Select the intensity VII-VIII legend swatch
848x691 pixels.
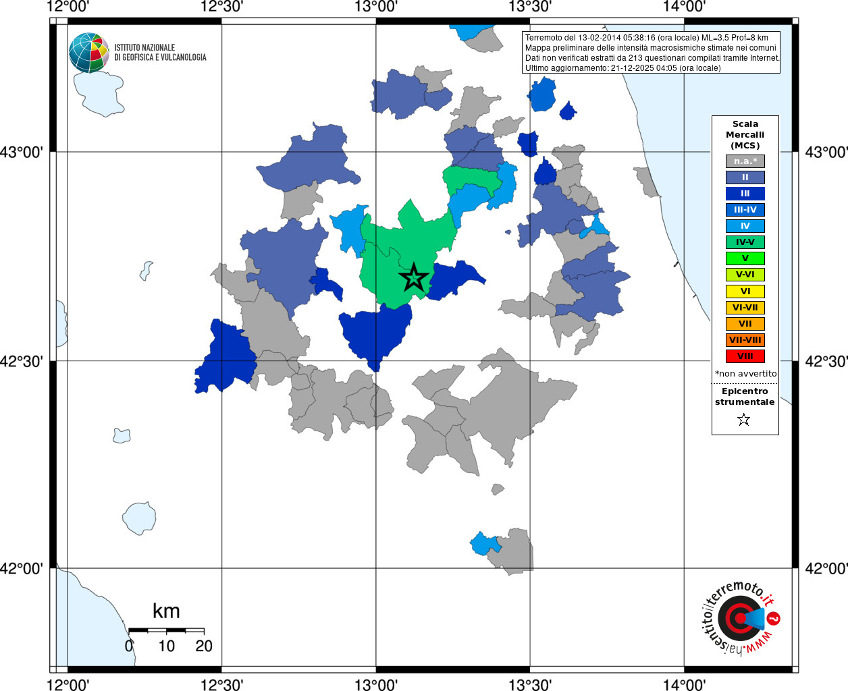745,340
